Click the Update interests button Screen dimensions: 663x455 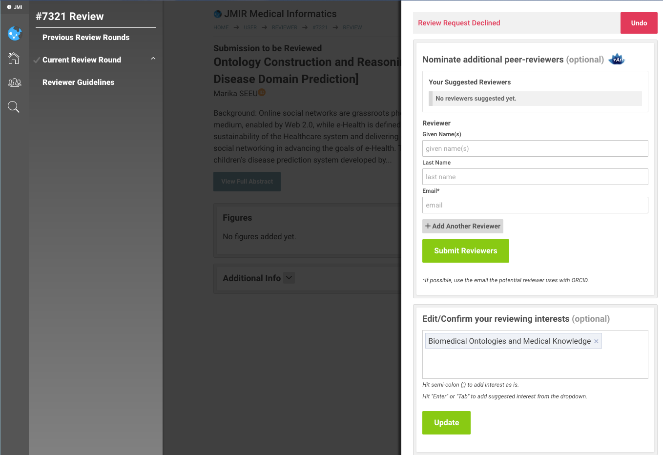click(446, 423)
